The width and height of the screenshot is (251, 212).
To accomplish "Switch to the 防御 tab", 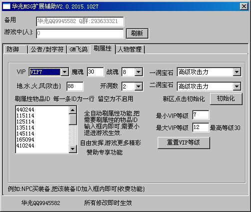I will pos(15,49).
